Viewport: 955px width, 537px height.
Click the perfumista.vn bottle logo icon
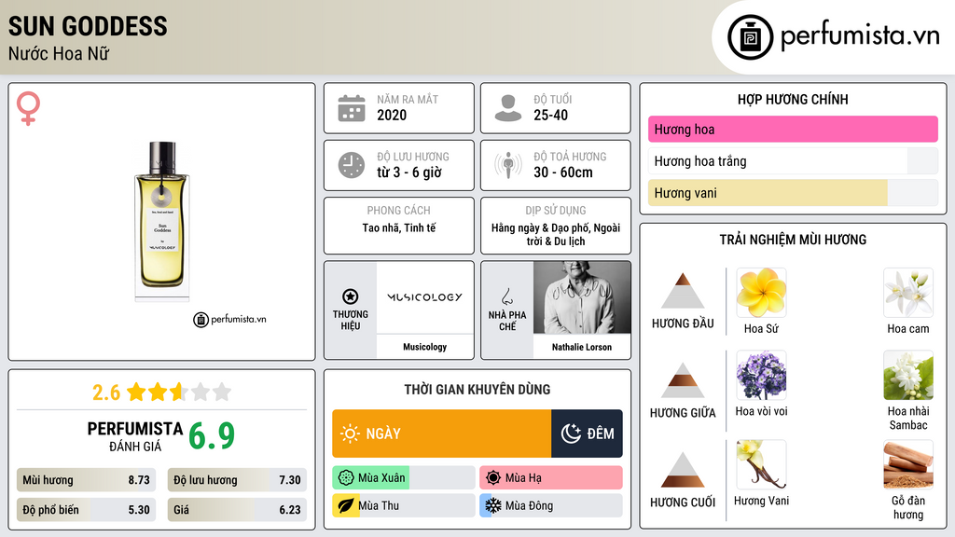(x=750, y=37)
